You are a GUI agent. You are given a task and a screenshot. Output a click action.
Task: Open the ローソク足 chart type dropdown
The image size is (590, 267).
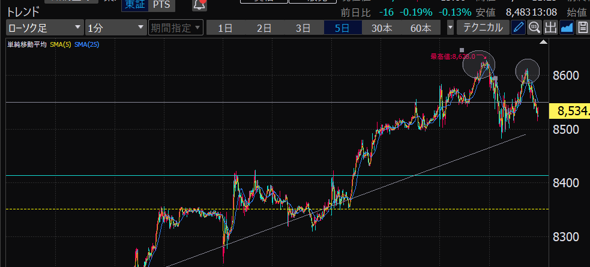pyautogui.click(x=45, y=28)
